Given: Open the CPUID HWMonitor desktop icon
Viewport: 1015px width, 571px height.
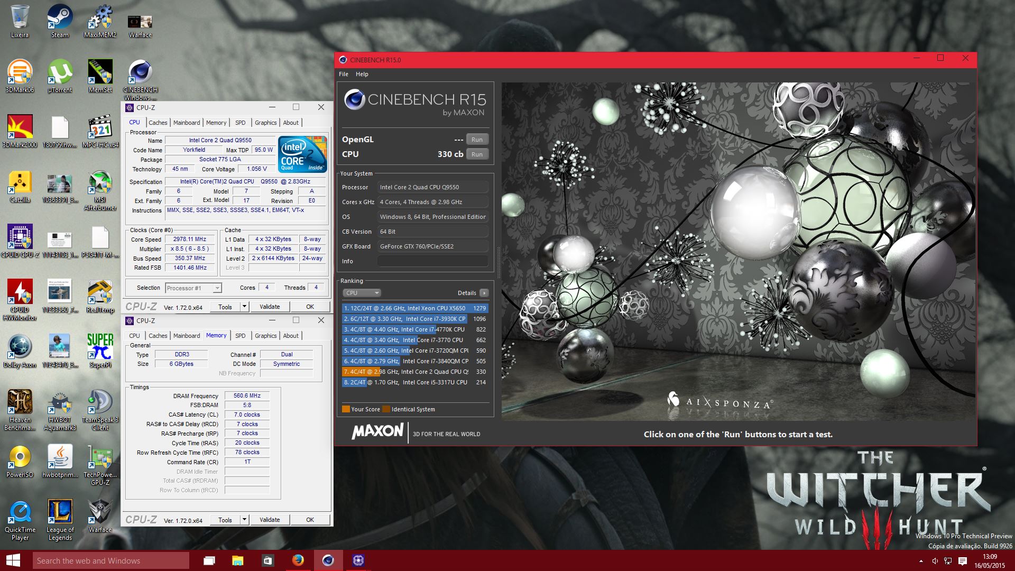Looking at the screenshot, I should 20,299.
